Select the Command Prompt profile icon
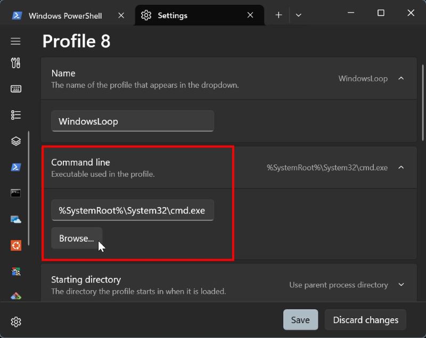The width and height of the screenshot is (426, 338). [15, 193]
